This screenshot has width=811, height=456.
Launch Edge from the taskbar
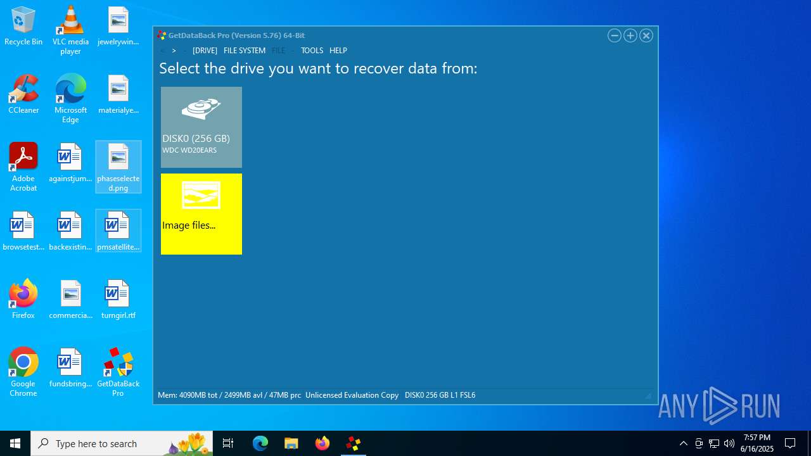[260, 443]
